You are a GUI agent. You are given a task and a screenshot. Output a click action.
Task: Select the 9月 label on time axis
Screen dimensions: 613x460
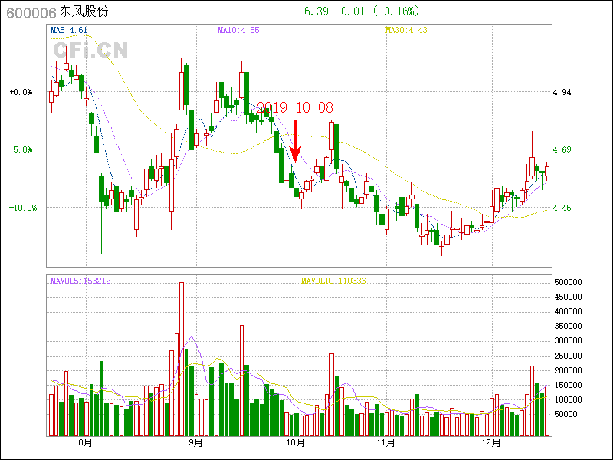pyautogui.click(x=195, y=442)
